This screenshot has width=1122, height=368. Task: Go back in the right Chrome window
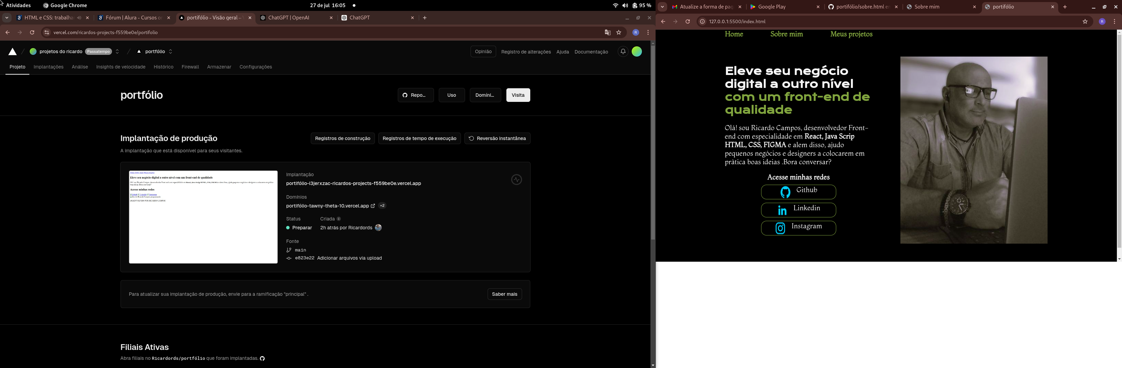663,22
